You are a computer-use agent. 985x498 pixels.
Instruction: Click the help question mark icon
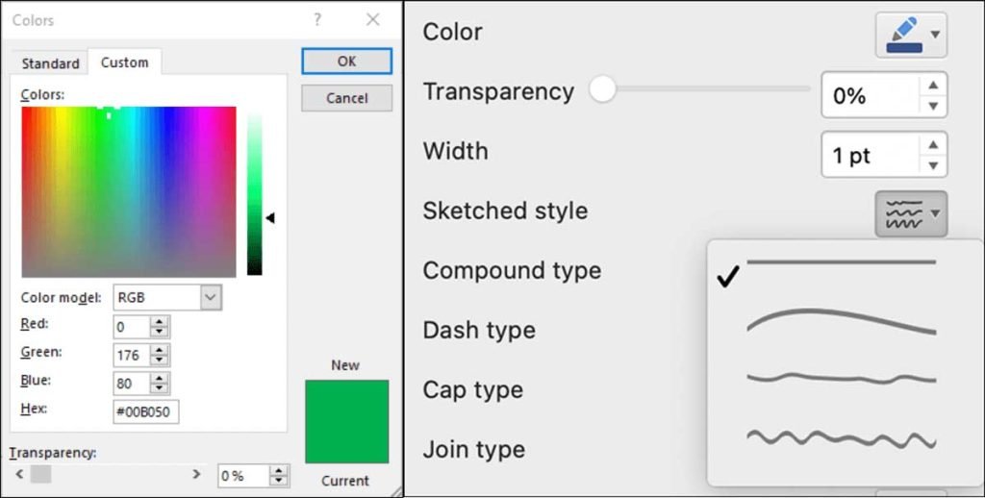(317, 20)
